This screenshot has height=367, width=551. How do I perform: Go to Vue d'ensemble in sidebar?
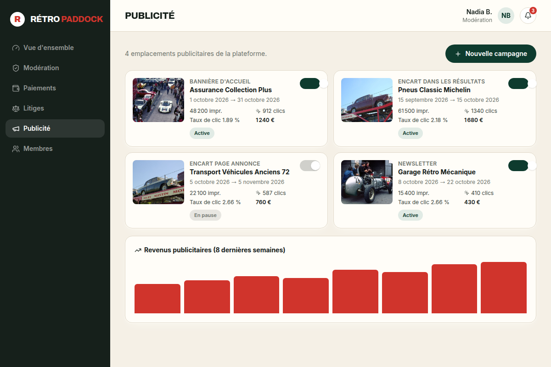pos(55,48)
